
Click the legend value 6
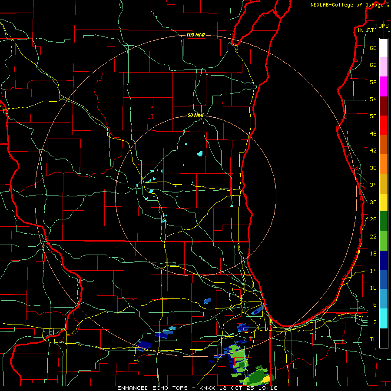[x=375, y=305]
